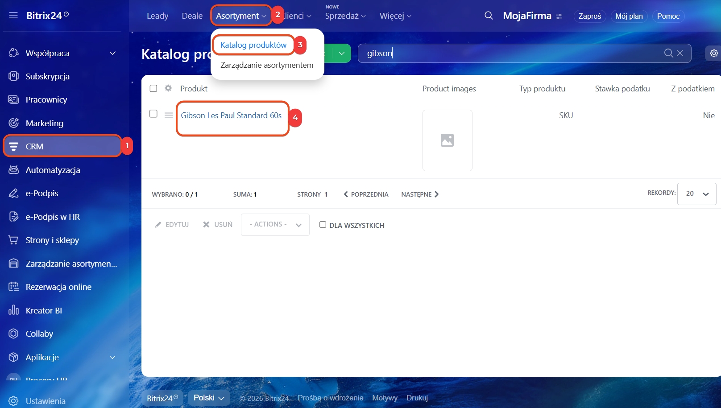The height and width of the screenshot is (408, 721).
Task: Open the Więcej dropdown menu
Action: (395, 16)
